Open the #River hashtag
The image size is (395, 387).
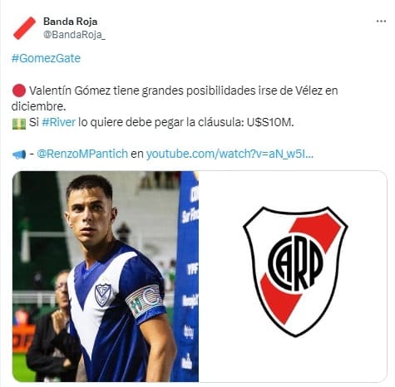58,122
